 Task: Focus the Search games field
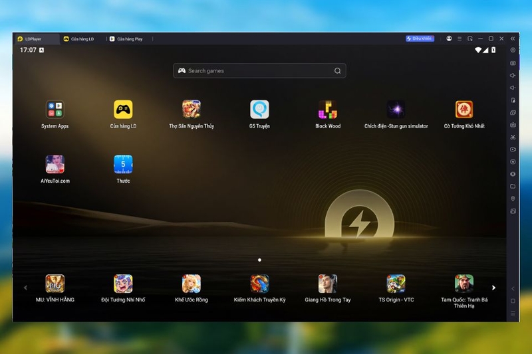(259, 71)
